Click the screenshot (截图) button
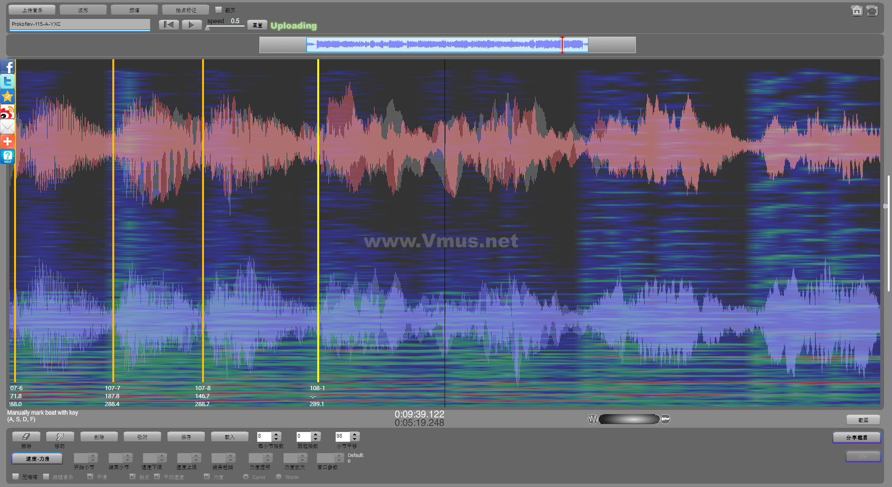Image resolution: width=892 pixels, height=487 pixels. pyautogui.click(x=863, y=420)
